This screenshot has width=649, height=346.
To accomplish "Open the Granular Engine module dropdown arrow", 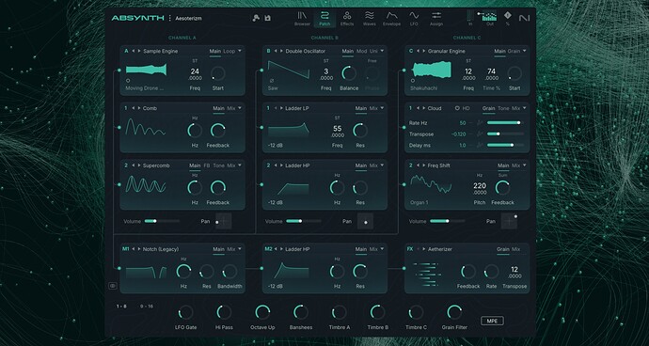I will [525, 52].
